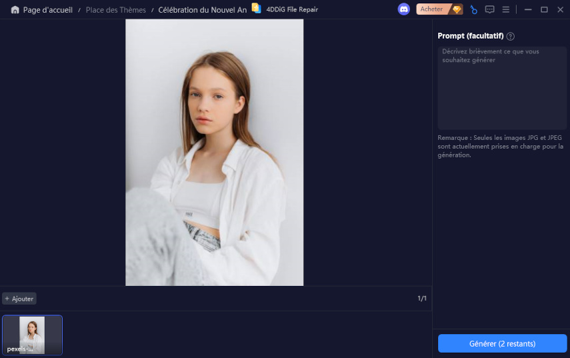
Task: Go to Page d'accueil breadcrumb
Action: pos(47,10)
